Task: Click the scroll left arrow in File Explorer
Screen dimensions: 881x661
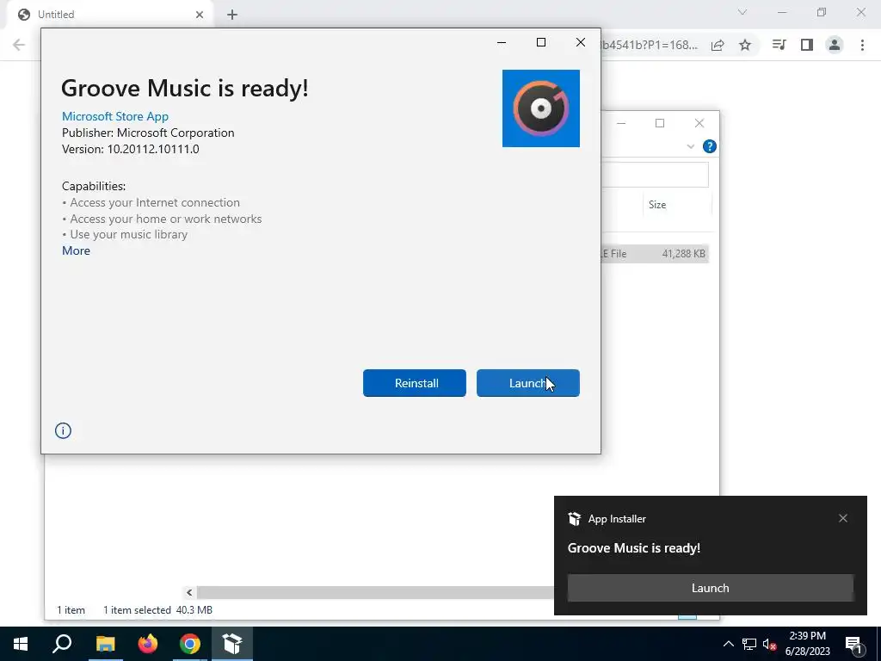Action: click(189, 592)
